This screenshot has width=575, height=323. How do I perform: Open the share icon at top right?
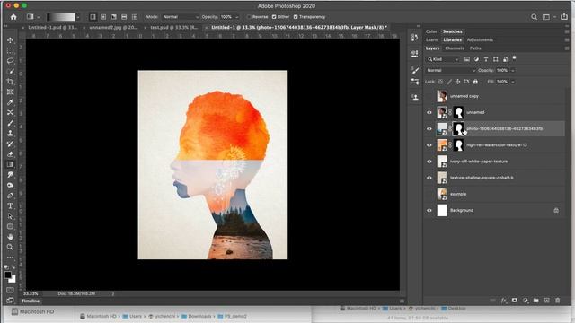click(x=564, y=16)
